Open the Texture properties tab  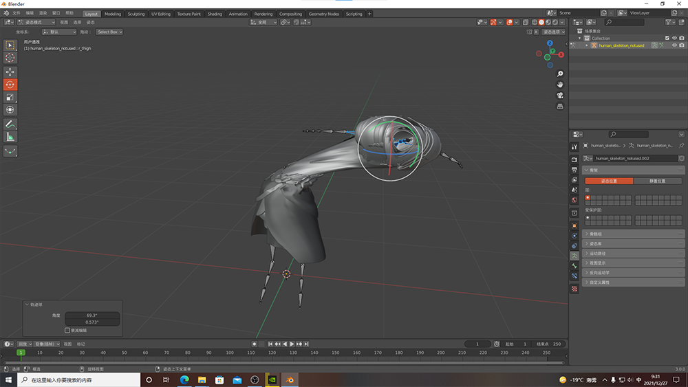(574, 289)
